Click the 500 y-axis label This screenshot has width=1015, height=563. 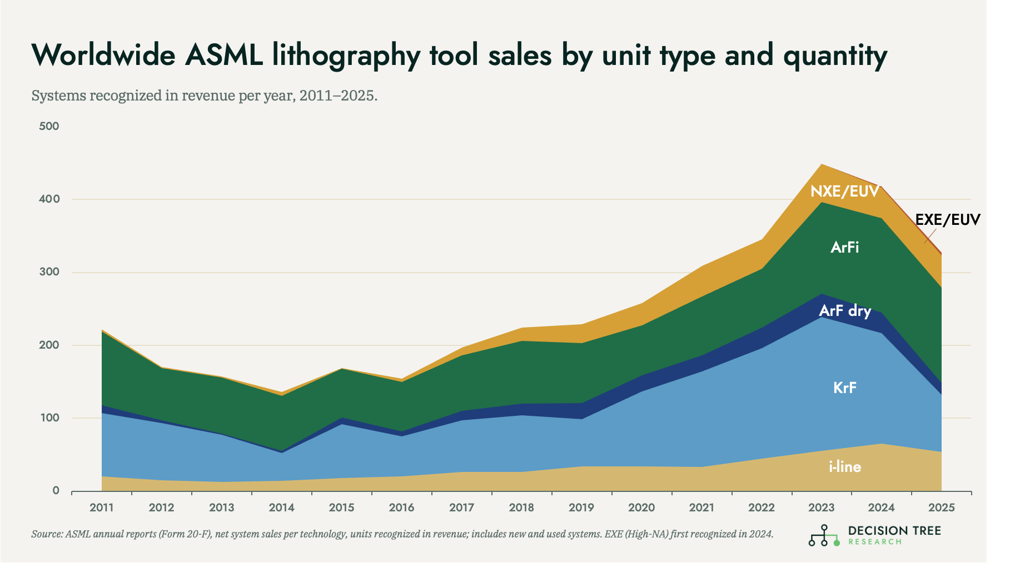pyautogui.click(x=49, y=126)
